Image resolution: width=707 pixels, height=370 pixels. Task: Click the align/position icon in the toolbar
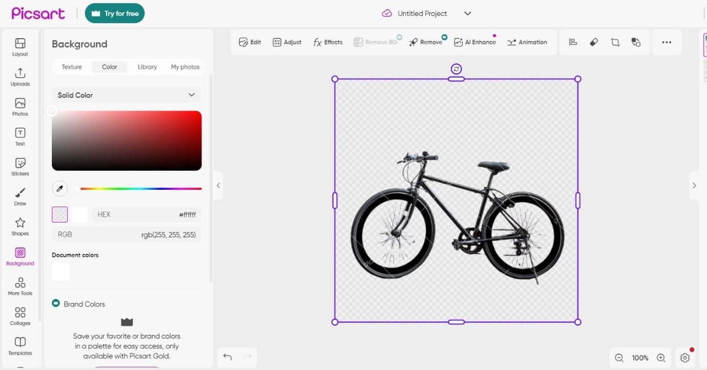[573, 42]
